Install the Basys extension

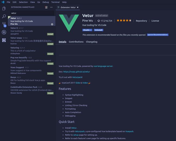(50, 83)
